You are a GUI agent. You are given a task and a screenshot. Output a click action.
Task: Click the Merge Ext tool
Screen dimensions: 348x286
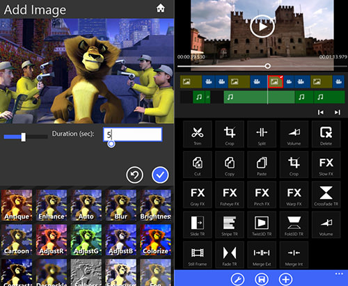click(x=262, y=255)
